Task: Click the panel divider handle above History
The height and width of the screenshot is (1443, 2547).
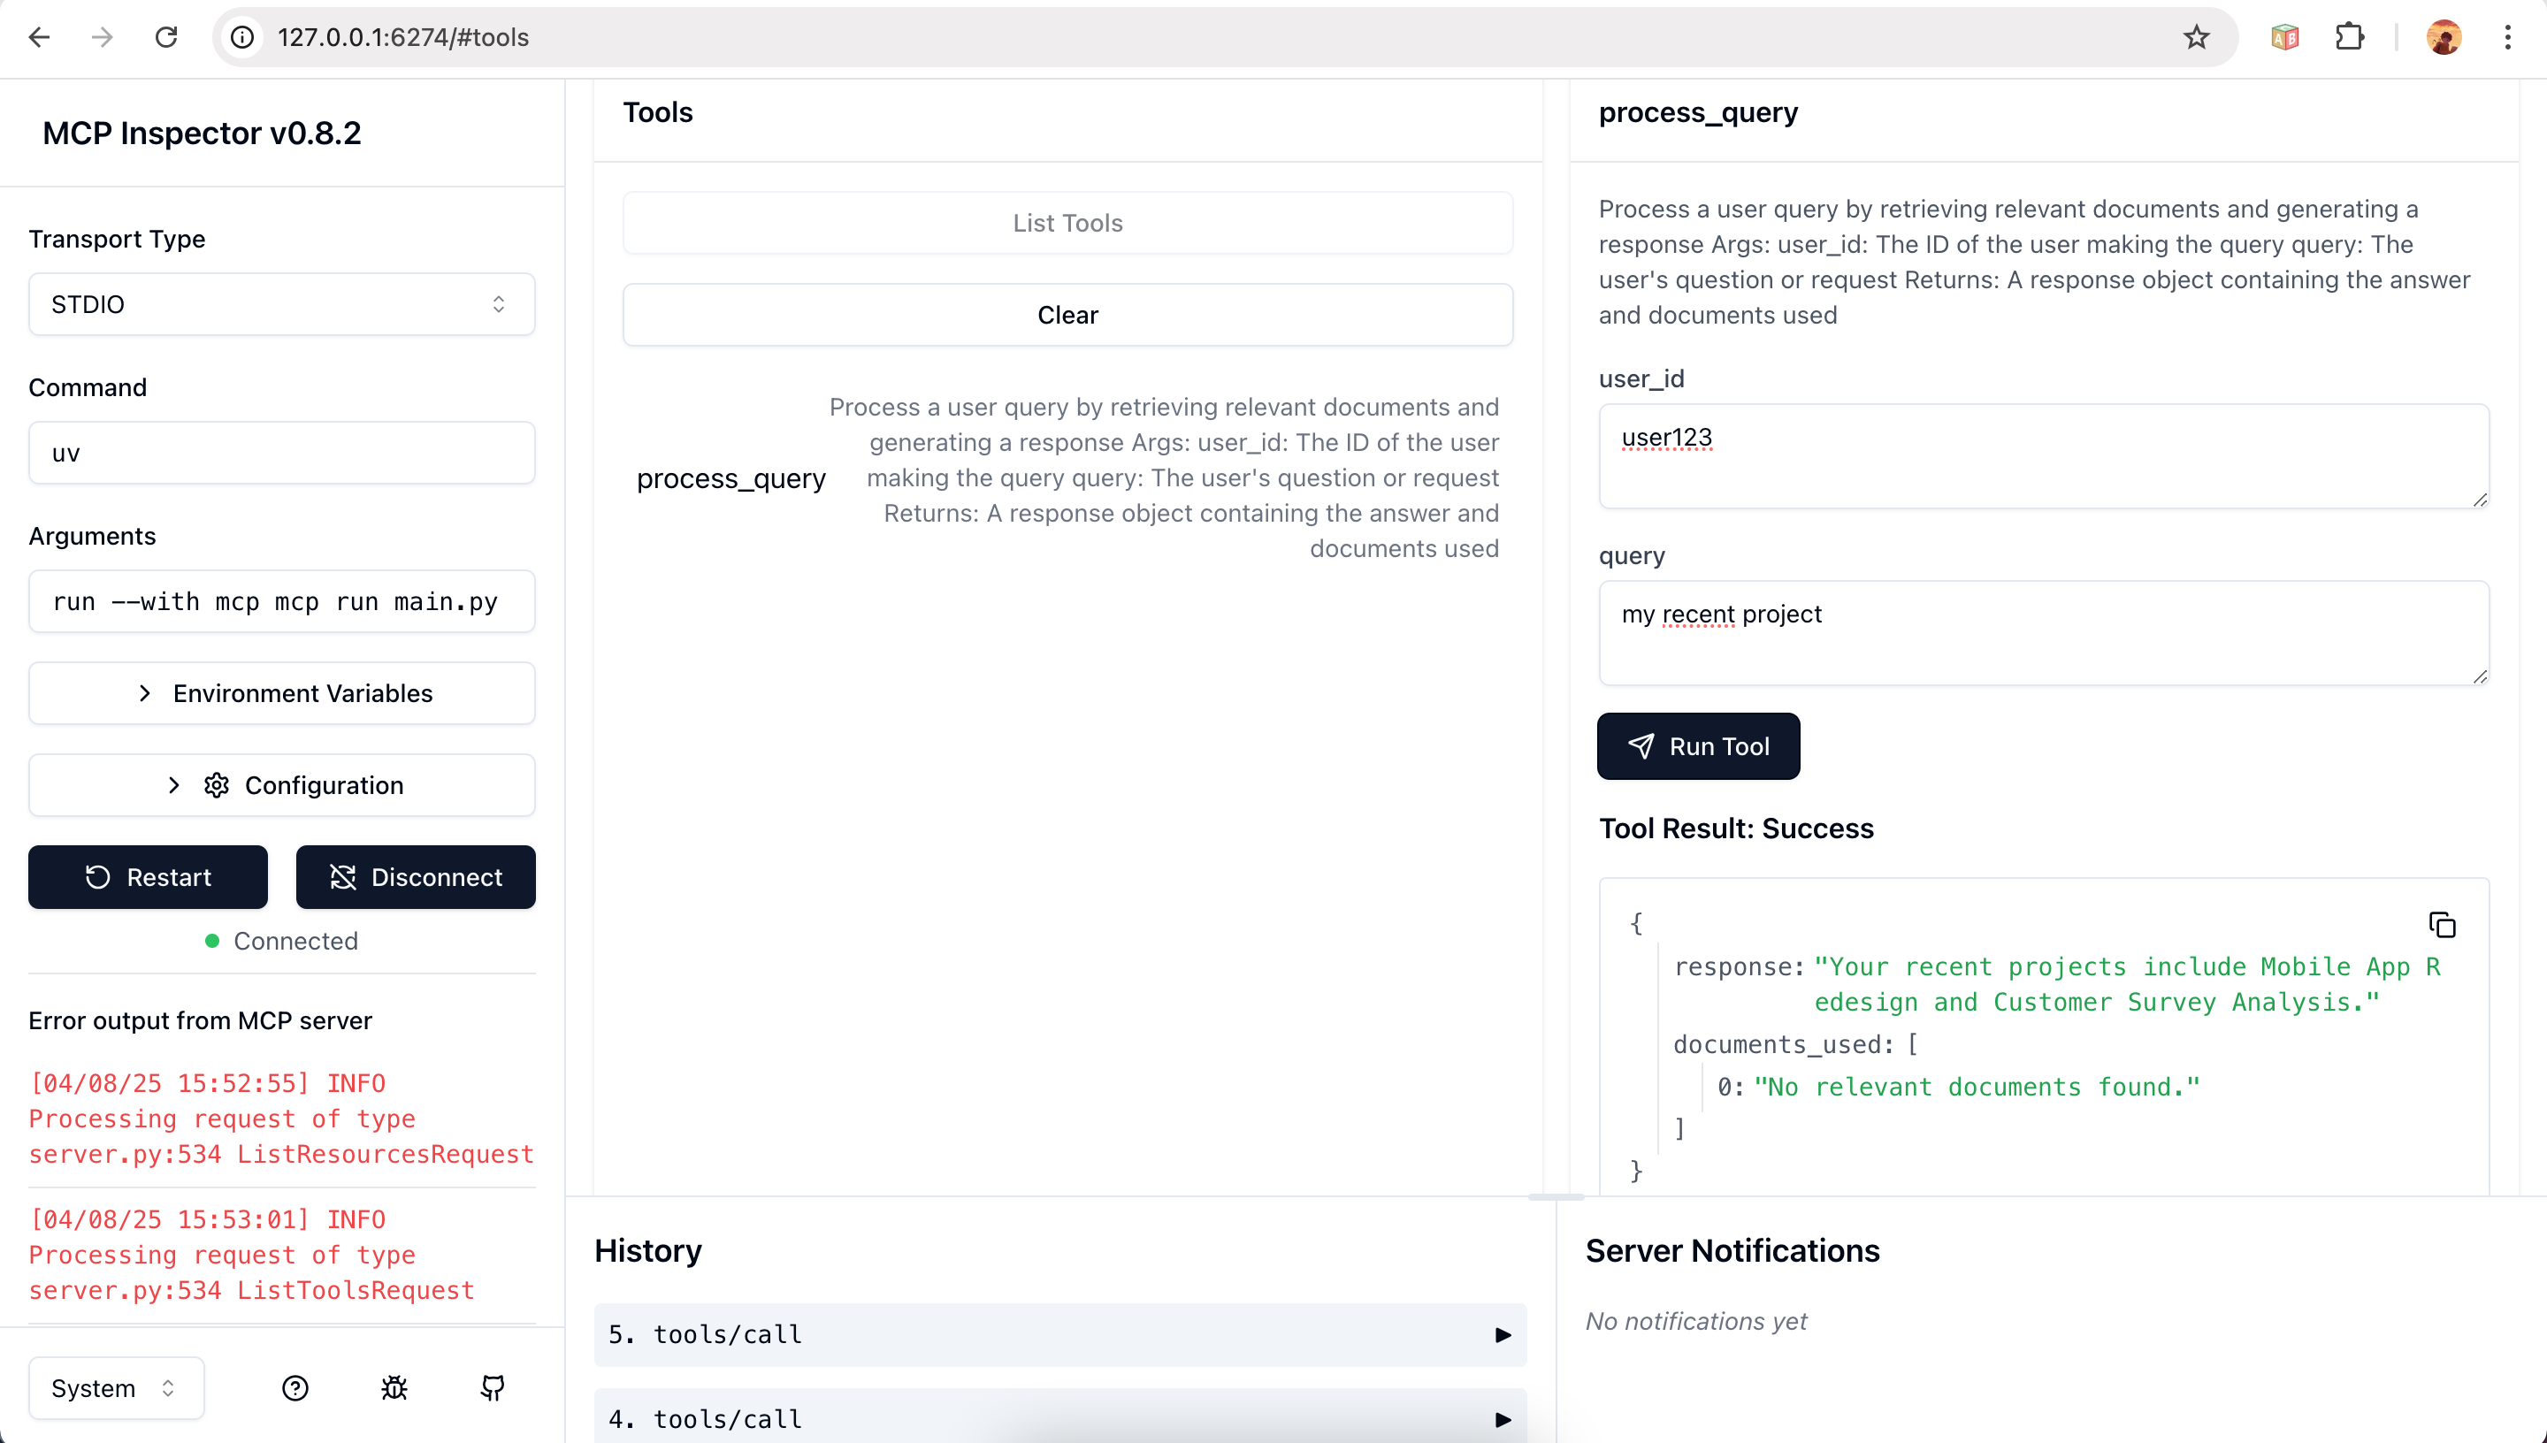Action: (x=1556, y=1197)
